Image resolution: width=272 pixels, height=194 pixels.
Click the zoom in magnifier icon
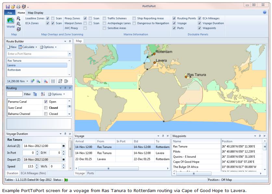pos(19,19)
